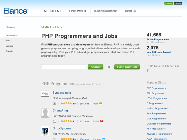Open the Find Talent menu
The height and width of the screenshot is (140, 187).
(51, 11)
